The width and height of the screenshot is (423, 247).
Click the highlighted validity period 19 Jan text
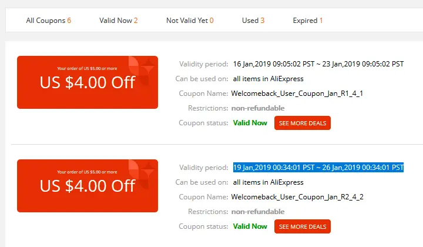[x=318, y=168]
